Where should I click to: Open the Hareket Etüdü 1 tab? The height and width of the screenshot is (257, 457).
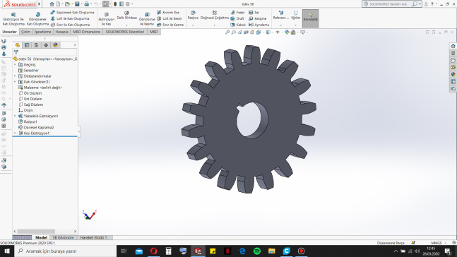click(93, 237)
